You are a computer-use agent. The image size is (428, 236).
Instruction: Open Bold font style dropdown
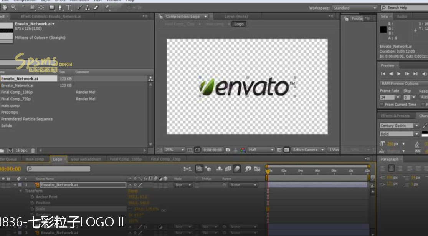(x=399, y=134)
